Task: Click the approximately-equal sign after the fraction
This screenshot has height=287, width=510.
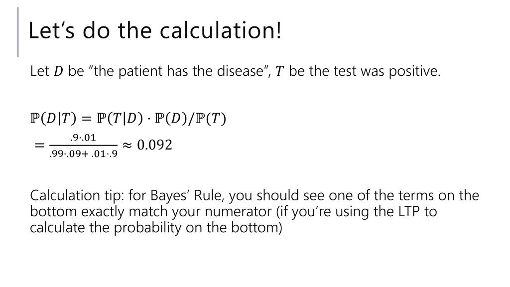Action: pos(127,145)
